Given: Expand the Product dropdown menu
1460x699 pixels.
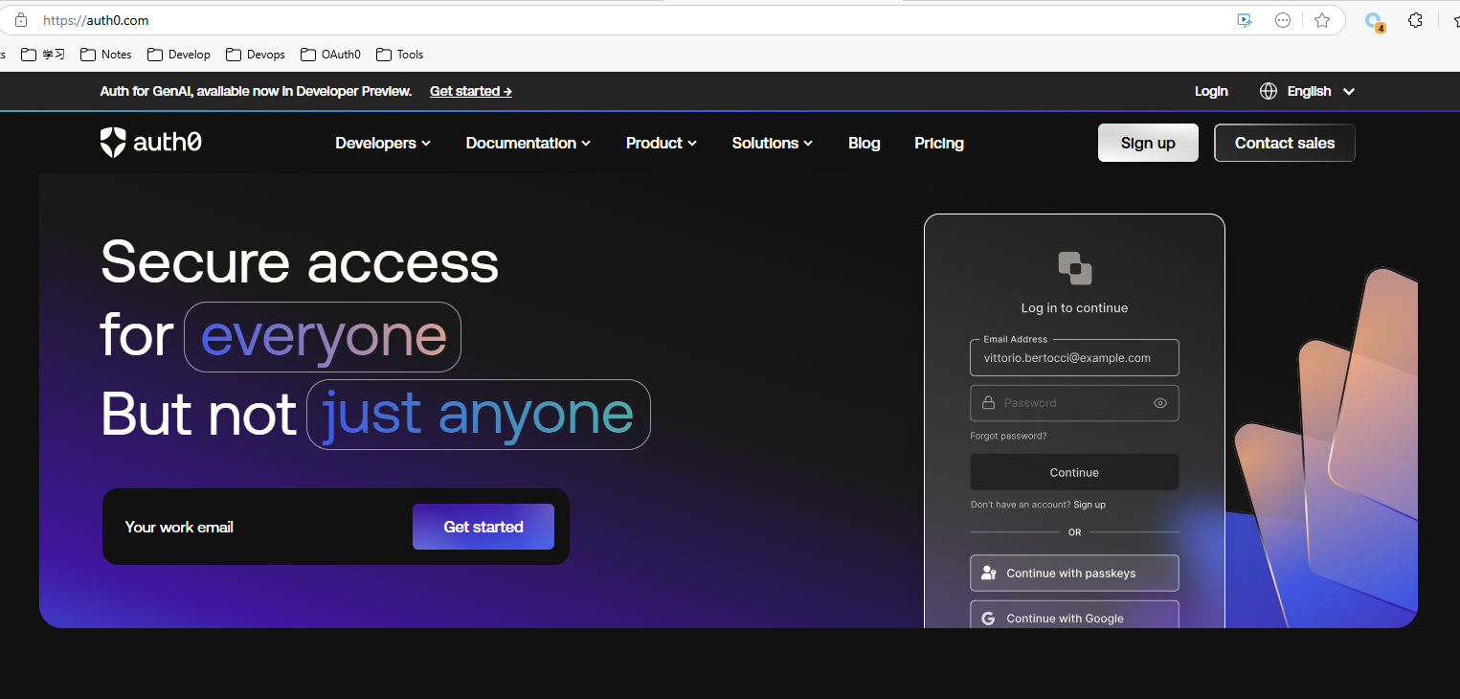Looking at the screenshot, I should click(661, 143).
